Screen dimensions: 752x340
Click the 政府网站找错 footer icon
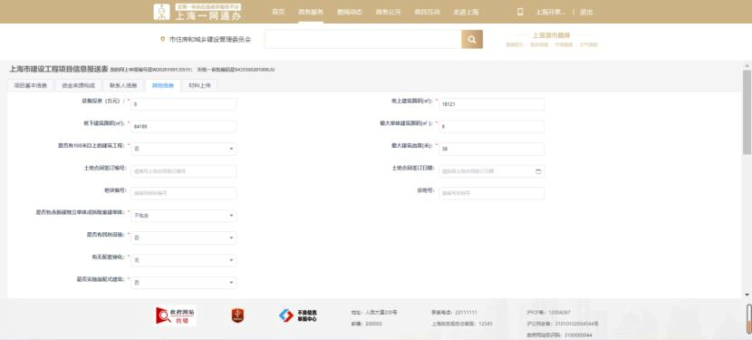176,316
